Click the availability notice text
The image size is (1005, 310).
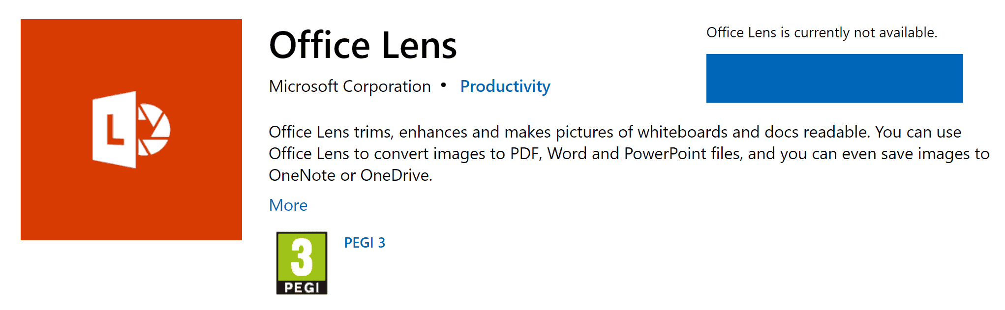tap(822, 32)
